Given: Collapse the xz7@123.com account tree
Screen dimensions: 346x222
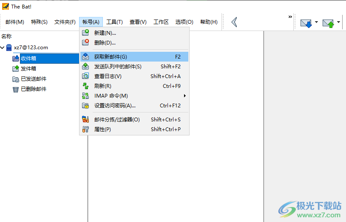Looking at the screenshot, I should click(x=3, y=48).
